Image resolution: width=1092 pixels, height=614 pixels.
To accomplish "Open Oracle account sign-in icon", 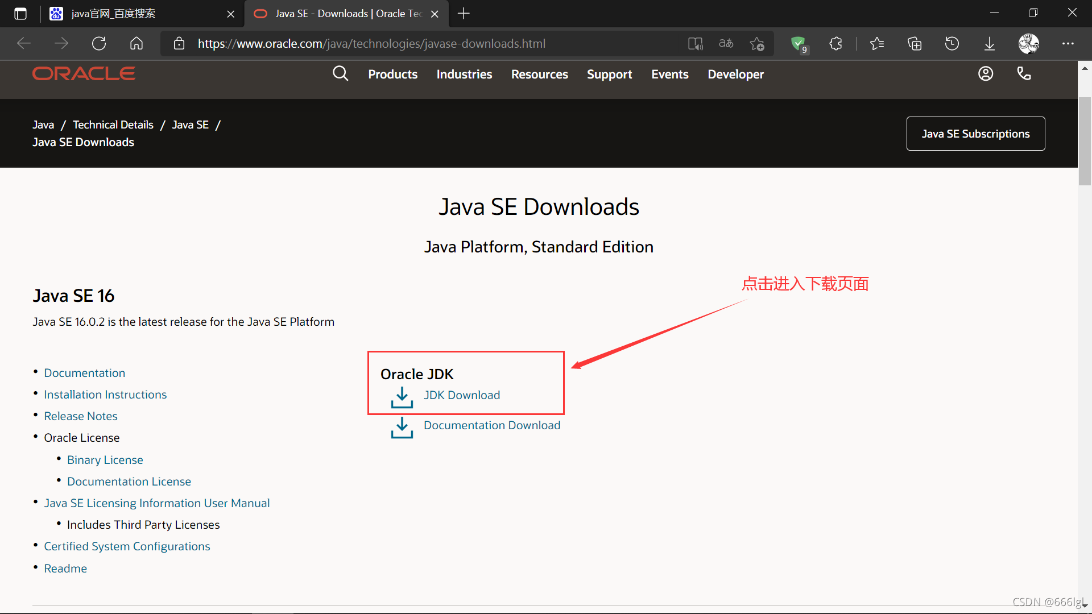I will (986, 74).
